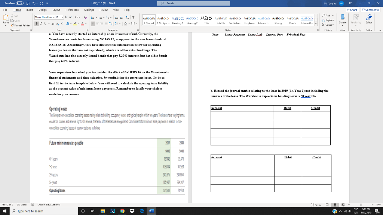
Task: Toggle Align Left paragraph alignment
Action: pos(93,24)
